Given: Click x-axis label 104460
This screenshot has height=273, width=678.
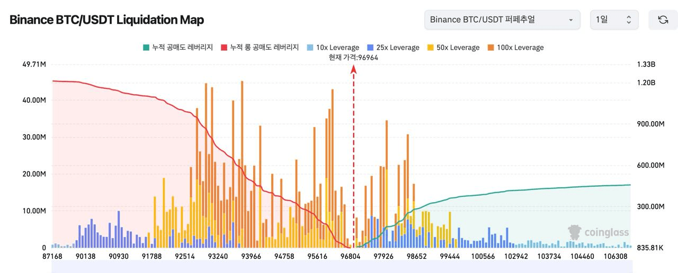Looking at the screenshot, I should click(x=582, y=256).
